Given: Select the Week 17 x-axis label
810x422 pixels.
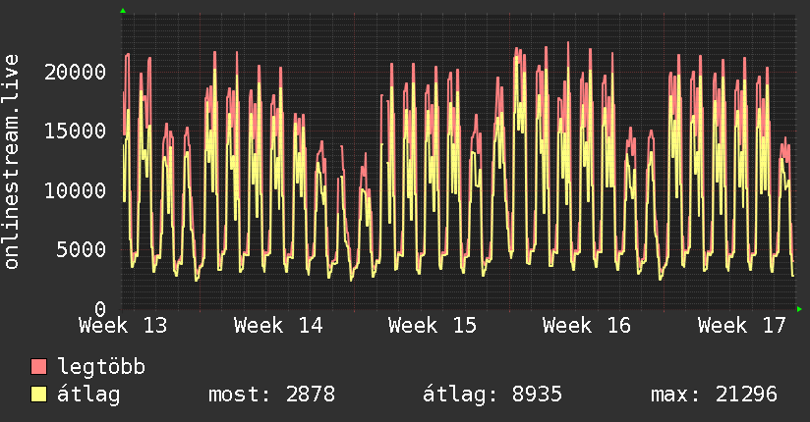Looking at the screenshot, I should click(x=742, y=325).
